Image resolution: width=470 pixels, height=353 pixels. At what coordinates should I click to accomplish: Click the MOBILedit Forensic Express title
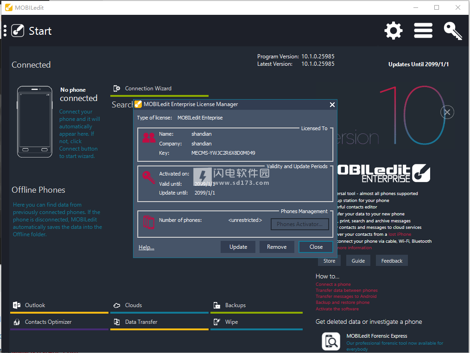coord(377,336)
